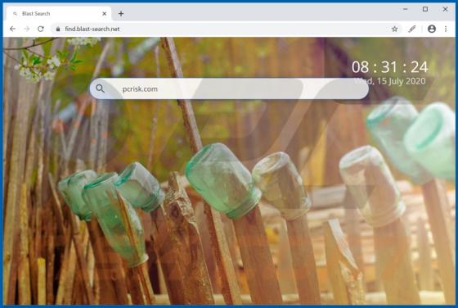Click the magnifier icon in search bar
The height and width of the screenshot is (308, 458).
point(100,88)
